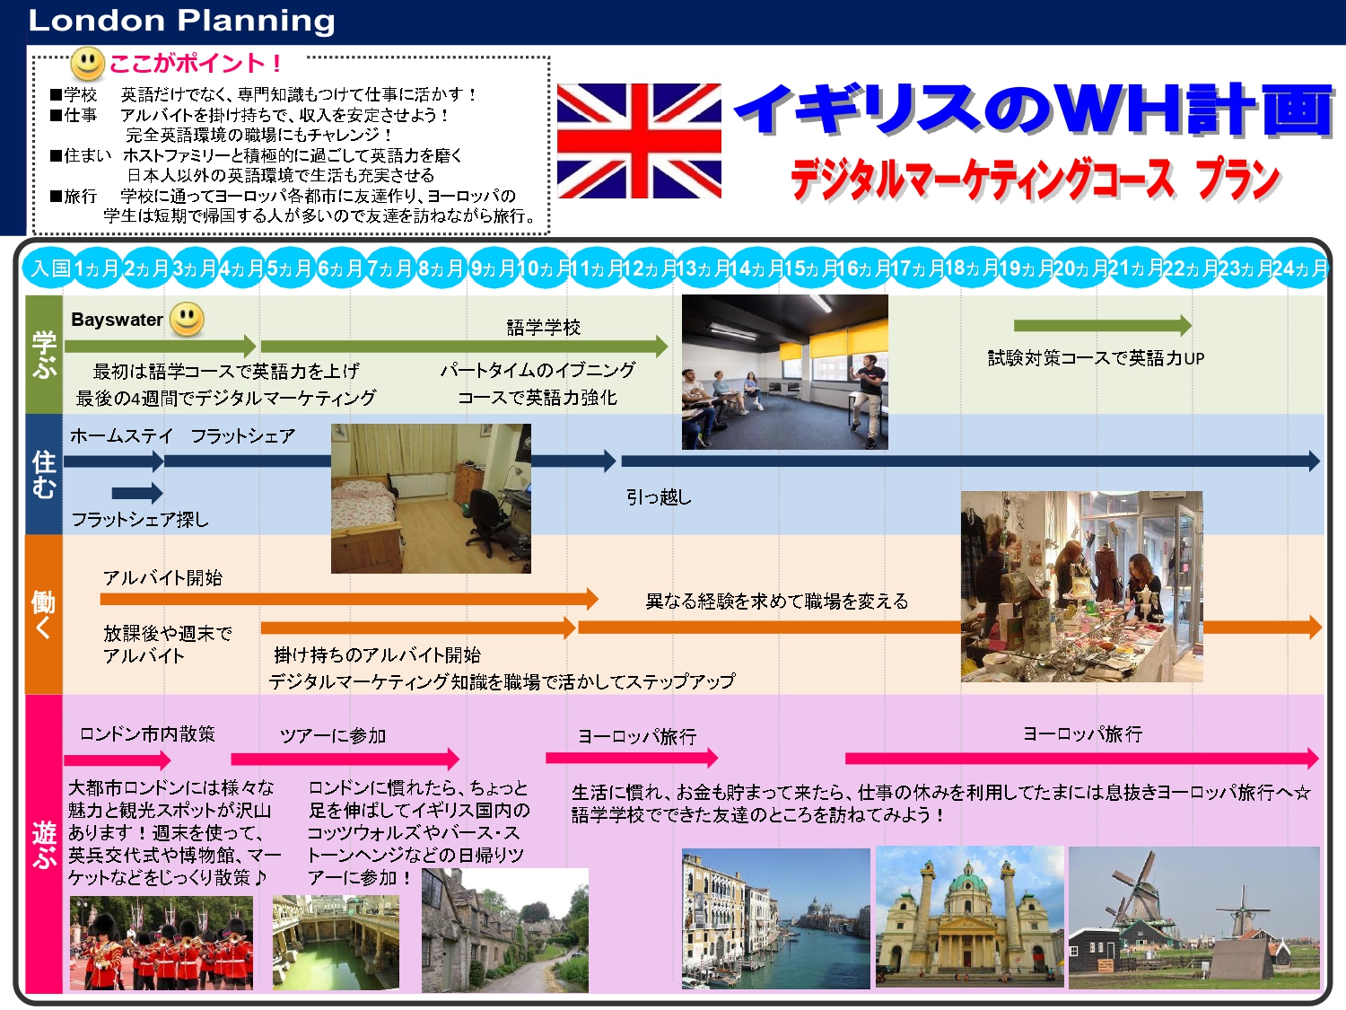
Task: Click the 24ヵ月 marker on the timeline
Action: [1299, 268]
